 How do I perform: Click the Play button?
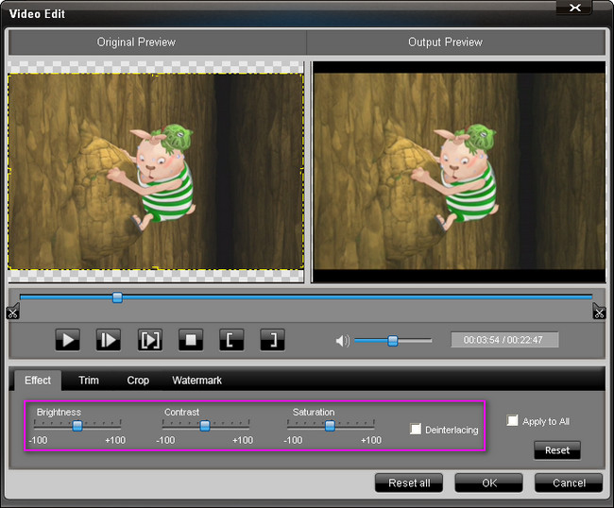point(68,340)
